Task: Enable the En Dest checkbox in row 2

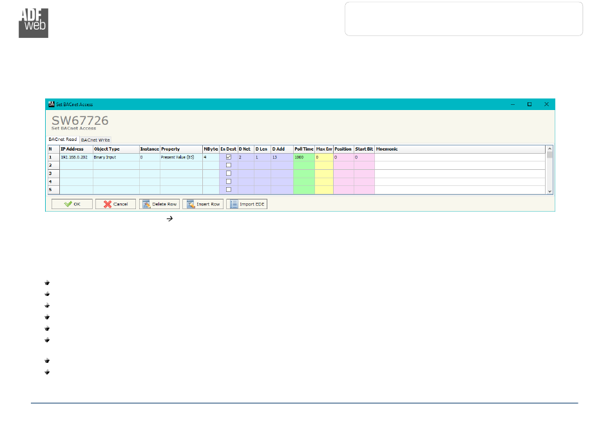Action: pos(229,165)
